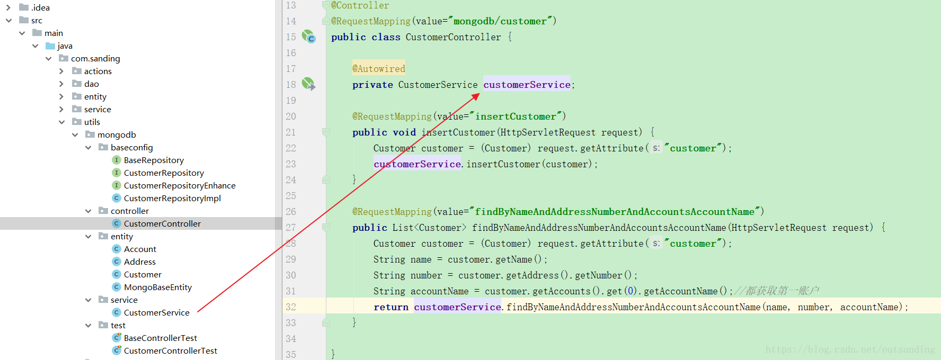The image size is (941, 360).
Task: Expand the dao package chevron
Action: coord(61,84)
